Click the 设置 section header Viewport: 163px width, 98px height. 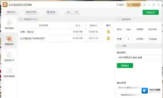click(124, 46)
